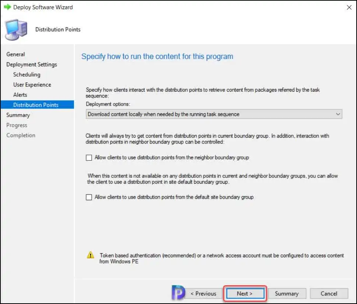This screenshot has width=357, height=304.
Task: Click 'Specify how clients interact' description text
Action: point(203,93)
